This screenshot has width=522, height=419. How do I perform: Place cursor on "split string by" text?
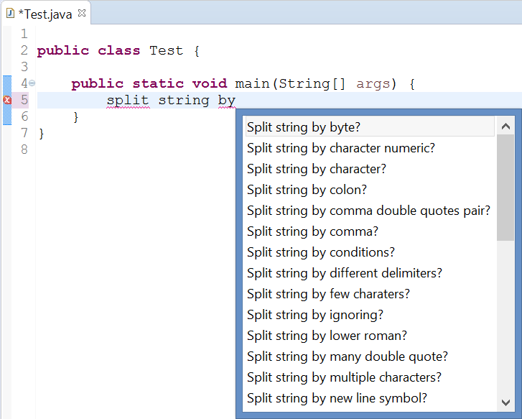pyautogui.click(x=171, y=100)
